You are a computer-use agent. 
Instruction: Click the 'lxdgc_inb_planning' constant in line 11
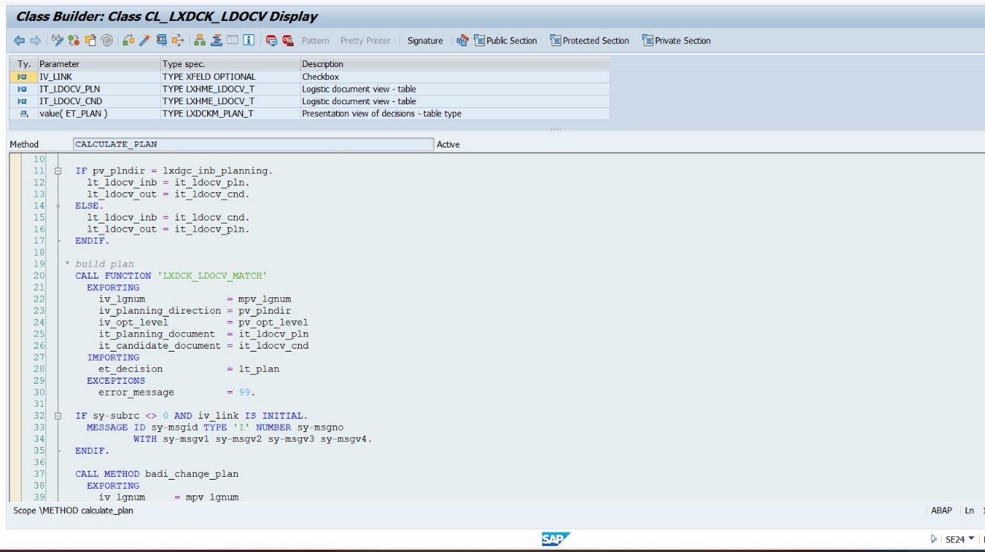tap(215, 171)
